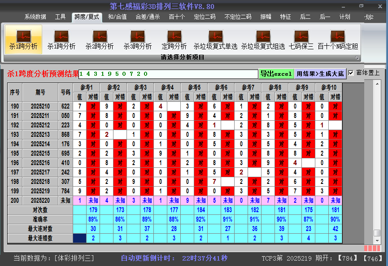This screenshot has height=266, width=388.
Task: Open the 七码保三 icon
Action: pos(301,39)
